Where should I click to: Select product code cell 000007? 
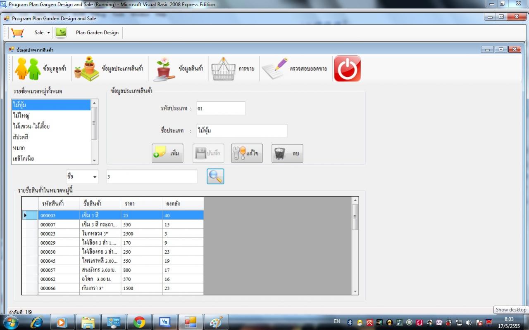tap(59, 224)
